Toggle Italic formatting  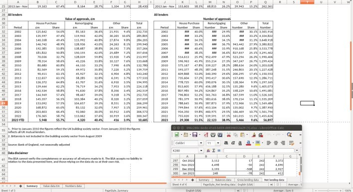tap(233, 143)
